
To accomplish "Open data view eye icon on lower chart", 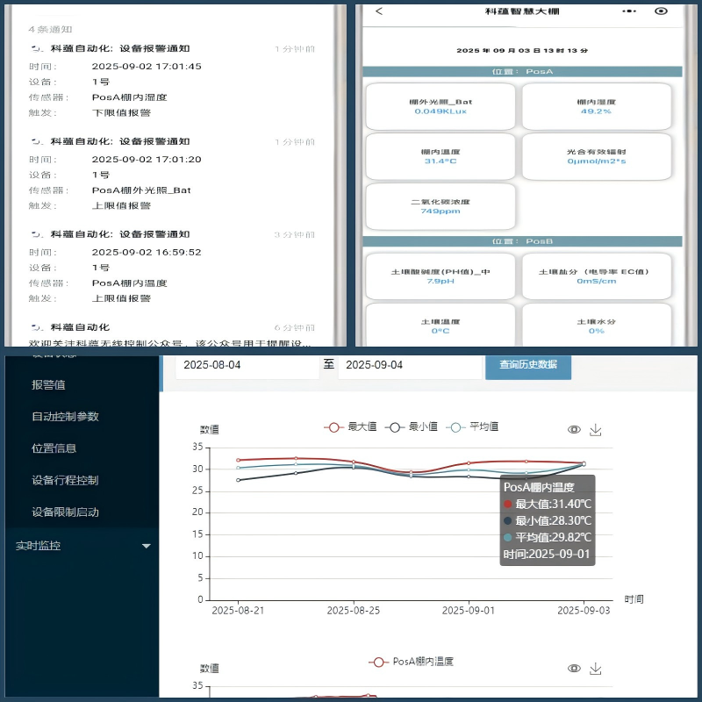I will point(574,669).
